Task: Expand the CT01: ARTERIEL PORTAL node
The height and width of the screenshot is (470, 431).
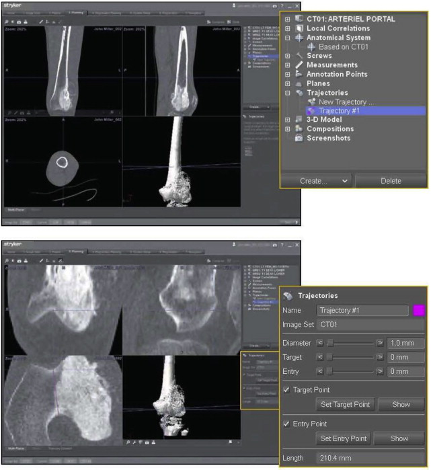Action: (x=288, y=19)
